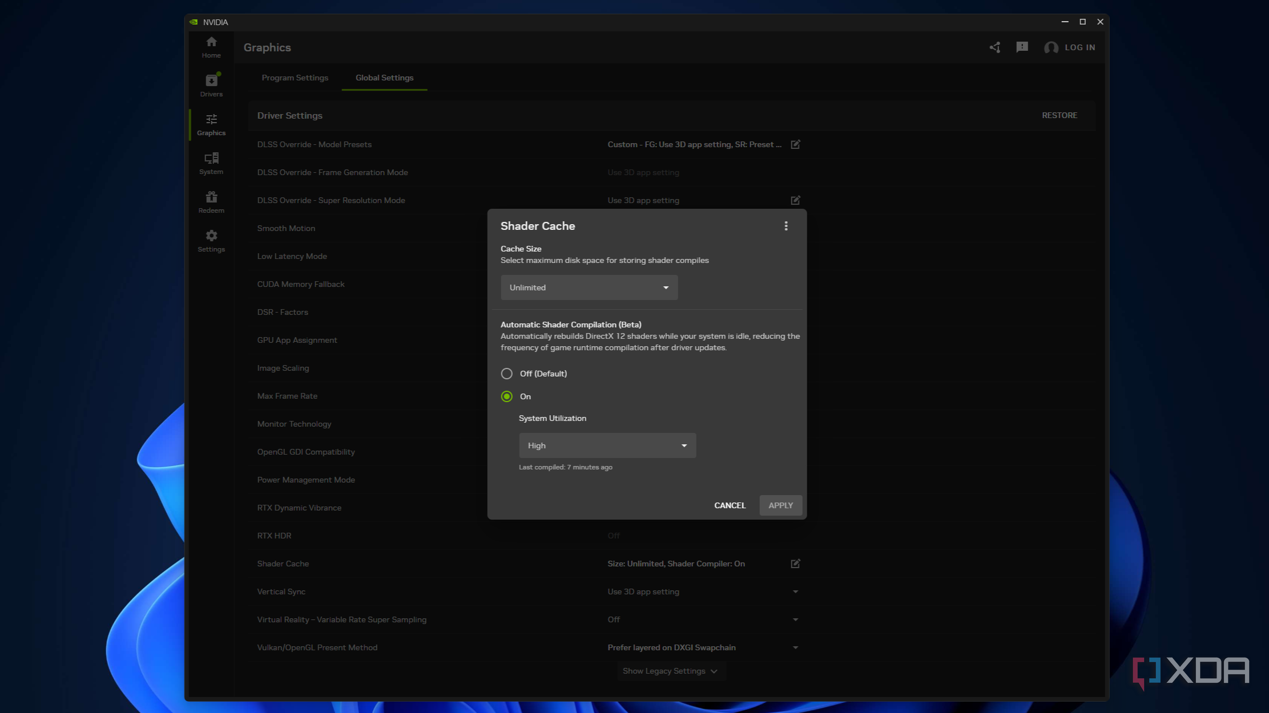Click the share icon in header
1269x713 pixels.
click(995, 47)
